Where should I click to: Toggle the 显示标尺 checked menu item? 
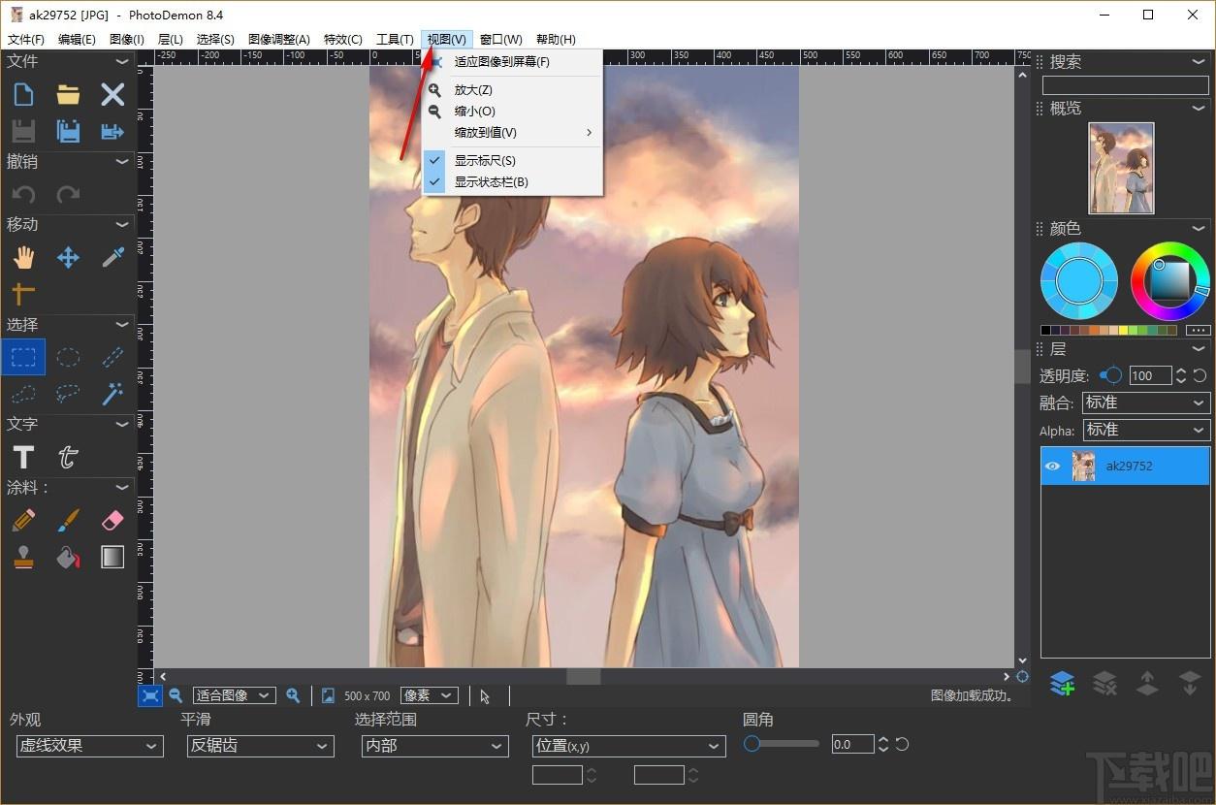pos(512,160)
